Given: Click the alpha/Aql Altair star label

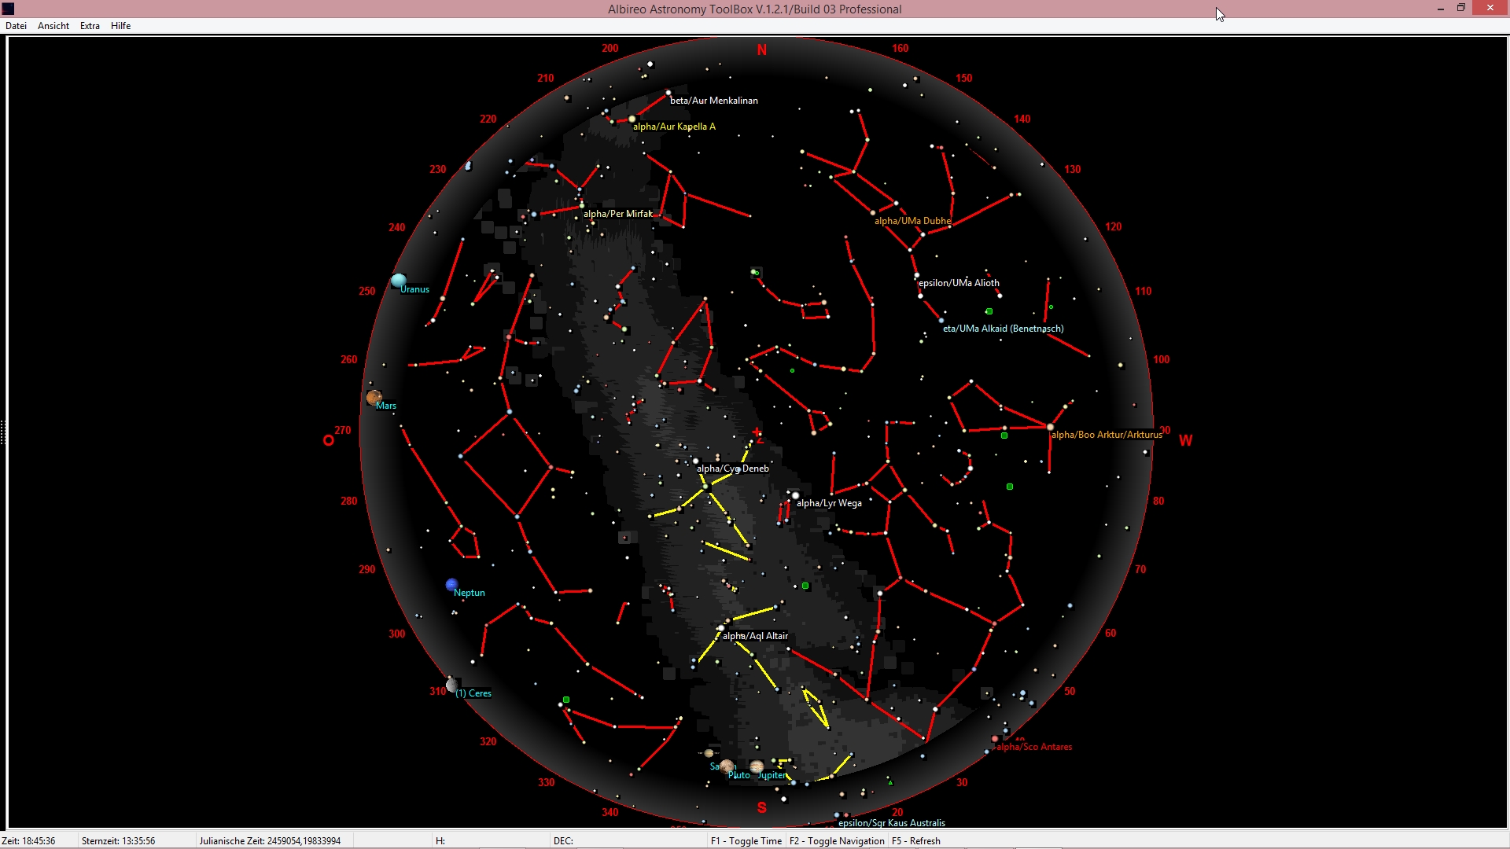Looking at the screenshot, I should [x=755, y=636].
